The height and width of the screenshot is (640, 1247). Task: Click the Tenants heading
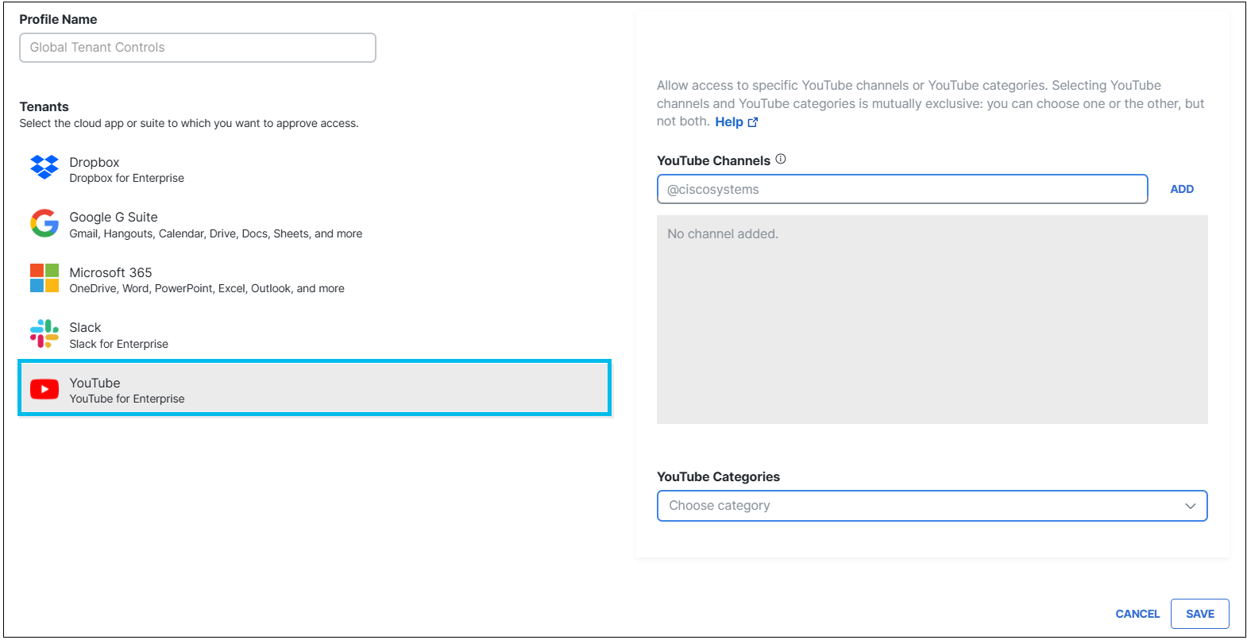point(44,106)
